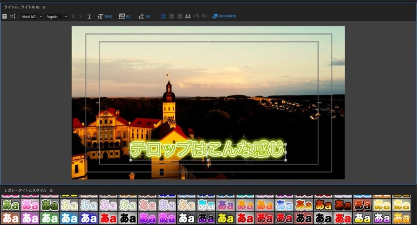Open the Roll/Crawl Options icon

[x=13, y=17]
